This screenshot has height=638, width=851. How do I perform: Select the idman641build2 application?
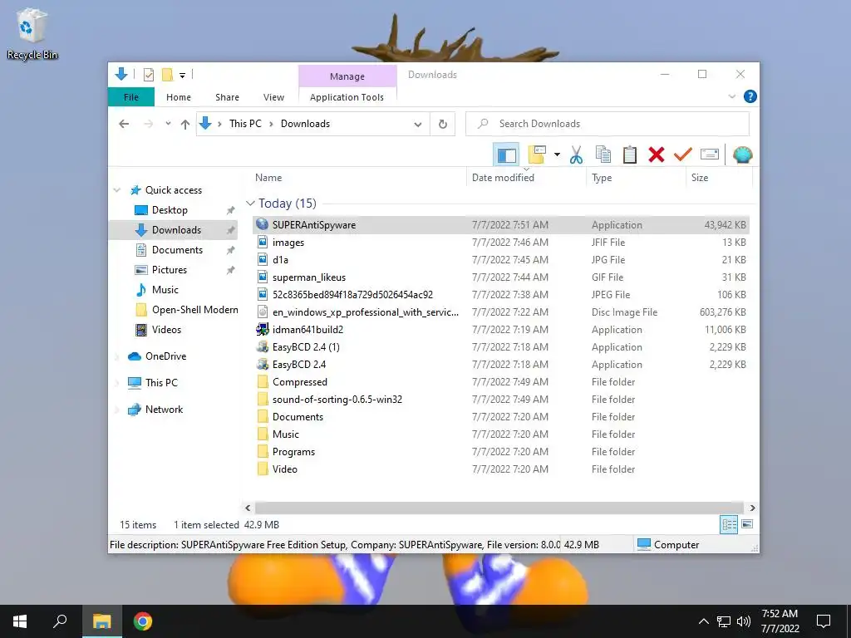(x=500, y=329)
